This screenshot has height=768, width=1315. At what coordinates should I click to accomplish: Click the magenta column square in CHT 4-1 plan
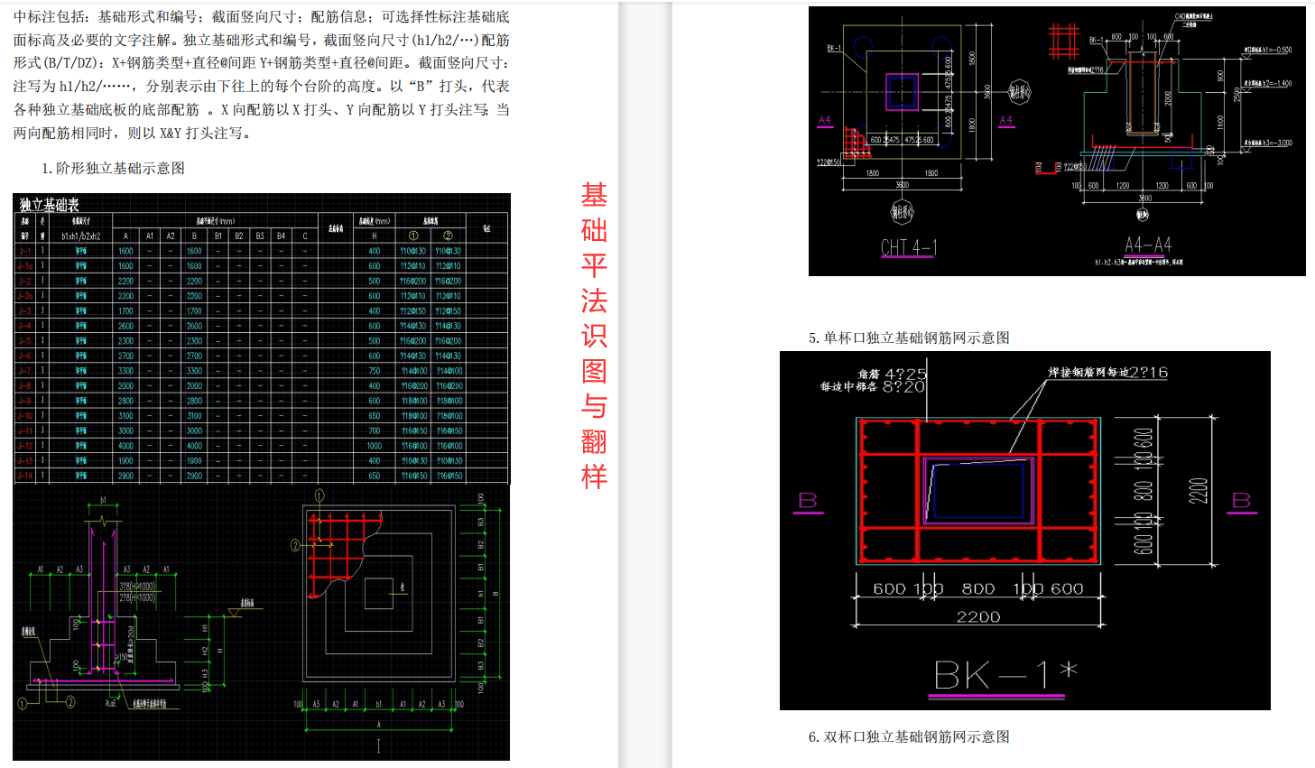tap(903, 91)
